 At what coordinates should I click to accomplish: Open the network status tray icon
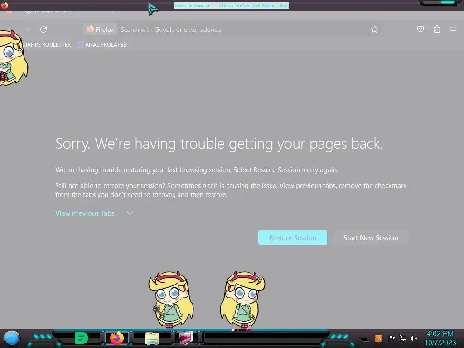pos(403,338)
